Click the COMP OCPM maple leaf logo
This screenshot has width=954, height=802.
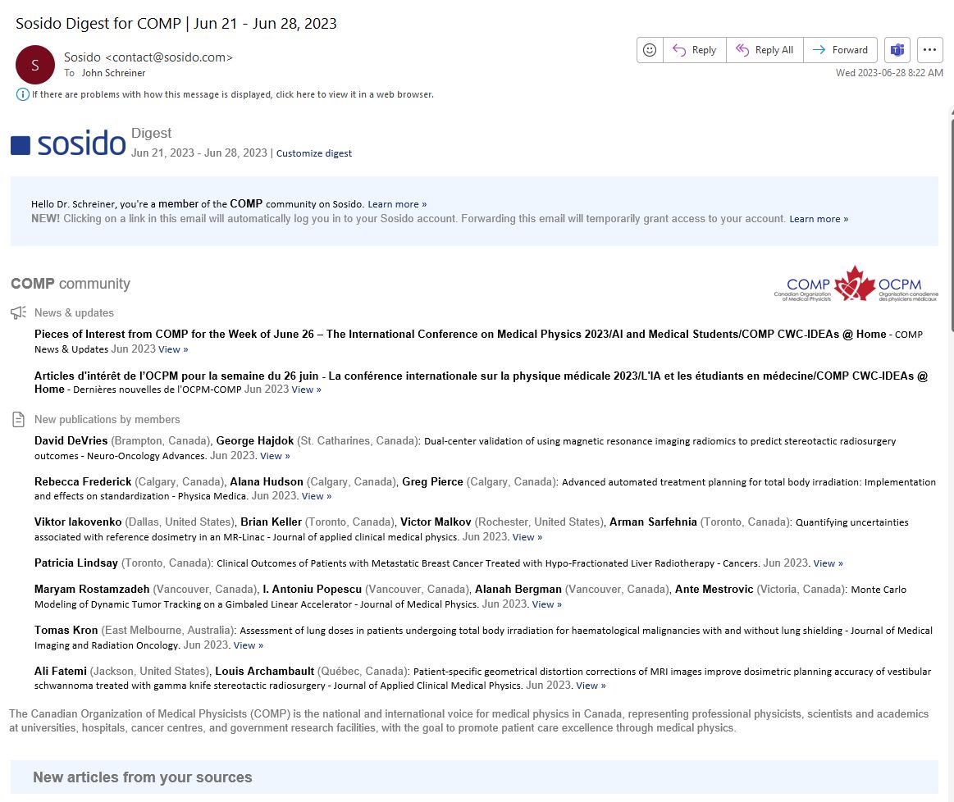tap(856, 284)
